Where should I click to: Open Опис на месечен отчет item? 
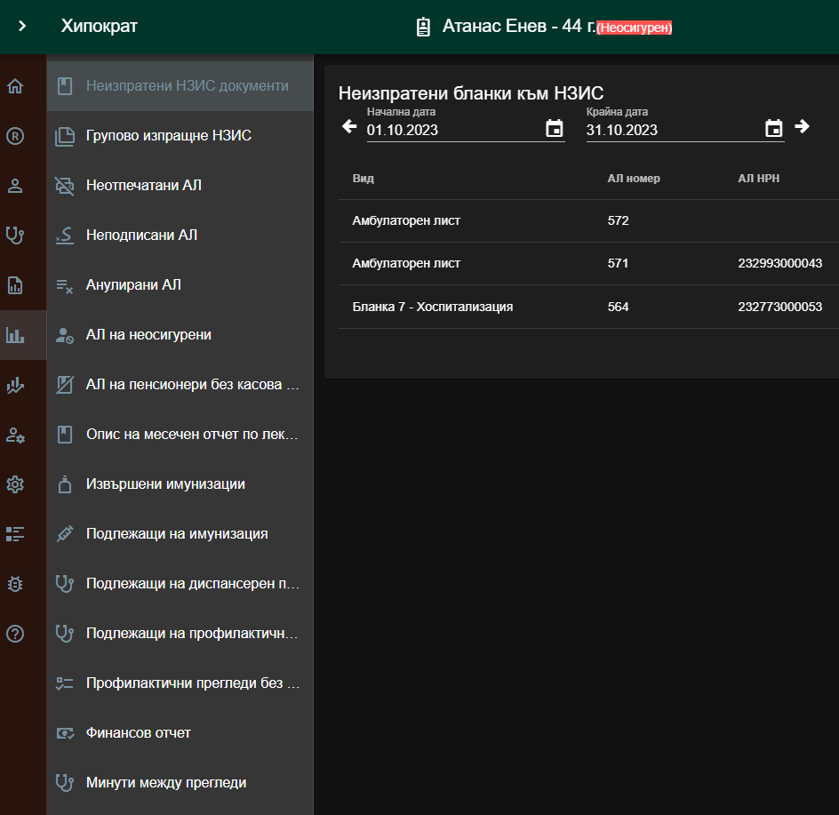point(180,435)
